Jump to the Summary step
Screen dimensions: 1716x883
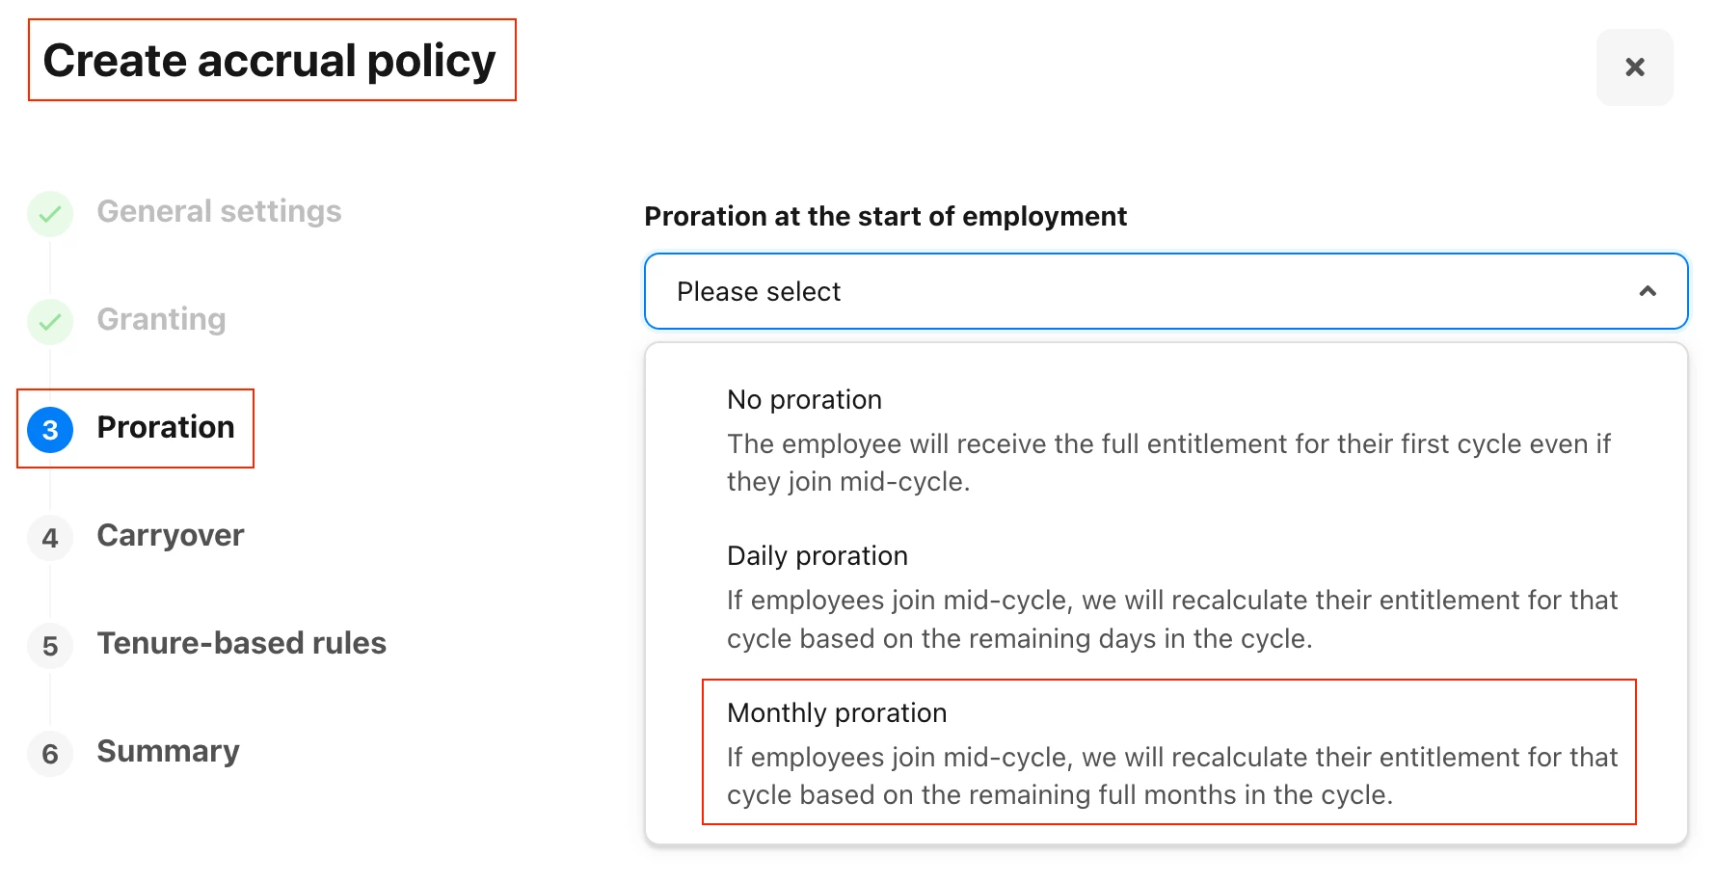[168, 751]
